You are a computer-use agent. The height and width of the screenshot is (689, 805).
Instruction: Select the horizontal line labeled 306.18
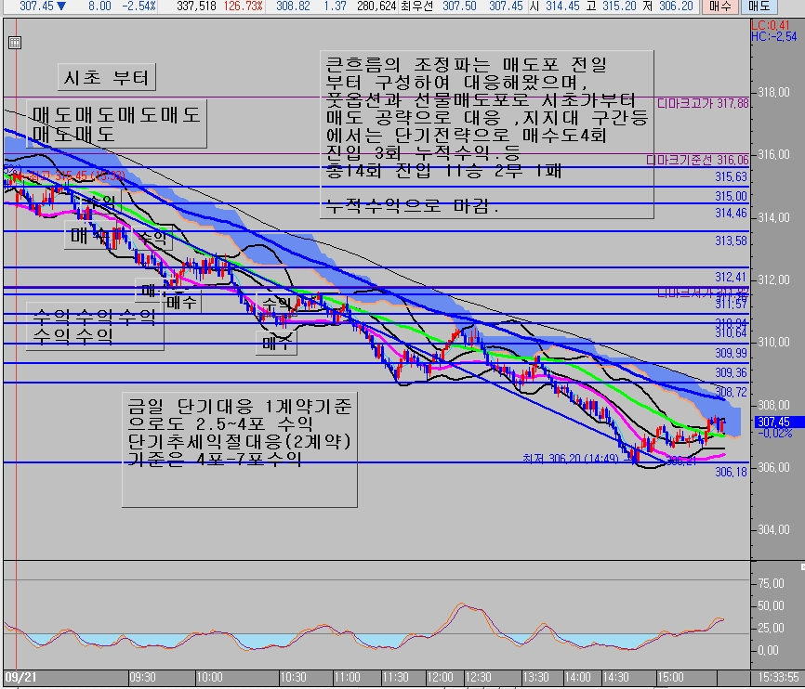(x=372, y=462)
